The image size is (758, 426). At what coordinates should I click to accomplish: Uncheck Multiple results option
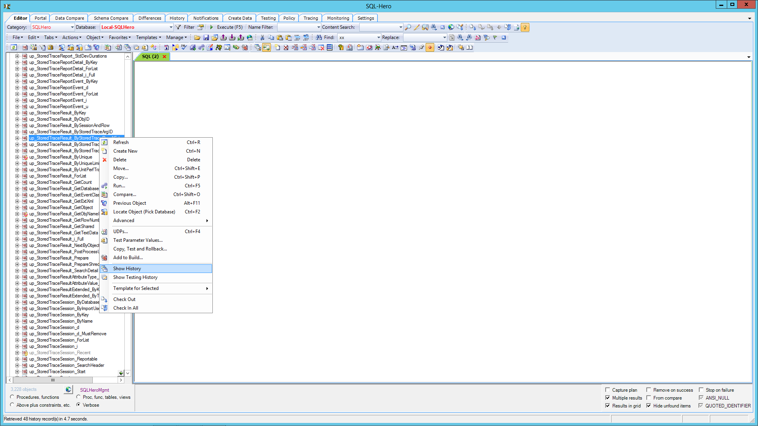point(608,398)
